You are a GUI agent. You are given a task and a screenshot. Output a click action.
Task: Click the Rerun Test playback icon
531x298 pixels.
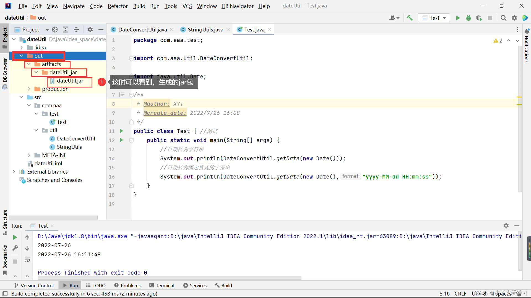[15, 237]
